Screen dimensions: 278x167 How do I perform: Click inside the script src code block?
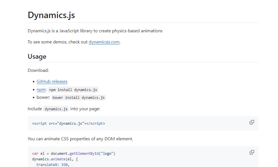click(x=69, y=123)
